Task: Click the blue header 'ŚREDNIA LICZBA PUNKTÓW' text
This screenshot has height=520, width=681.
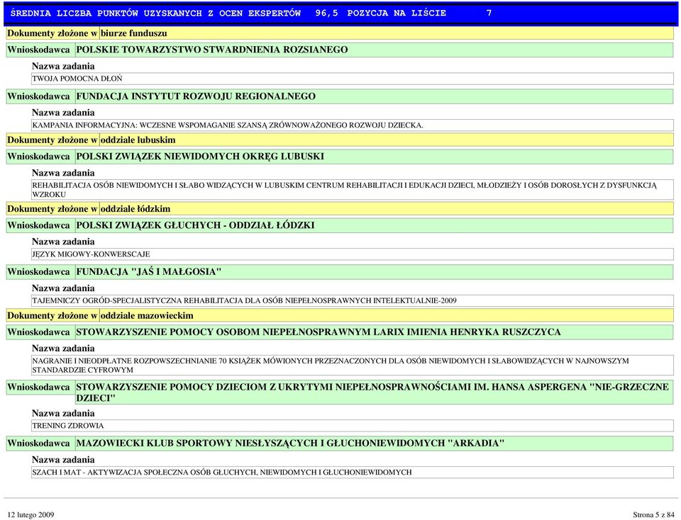Action: [74, 13]
